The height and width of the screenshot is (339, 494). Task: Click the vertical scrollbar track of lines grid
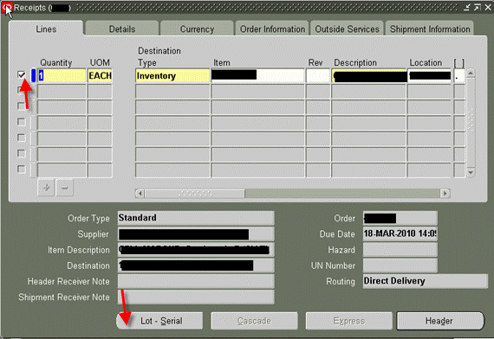click(x=471, y=123)
